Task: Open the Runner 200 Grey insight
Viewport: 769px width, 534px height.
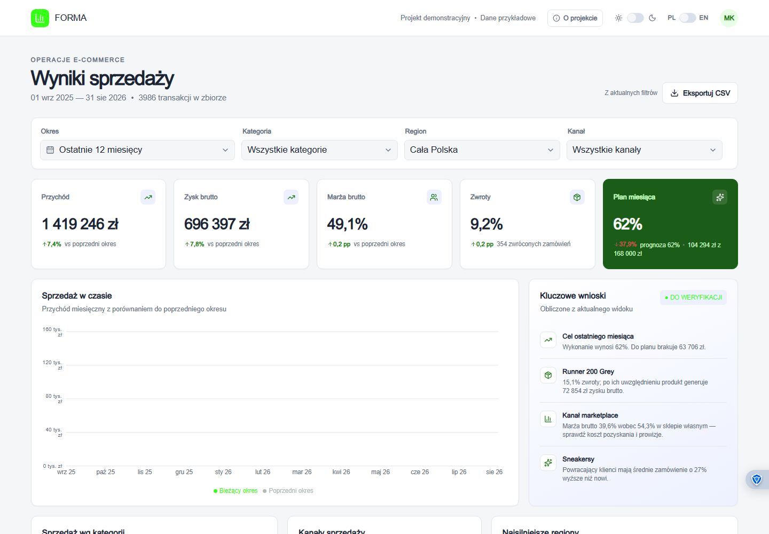Action: (x=633, y=381)
